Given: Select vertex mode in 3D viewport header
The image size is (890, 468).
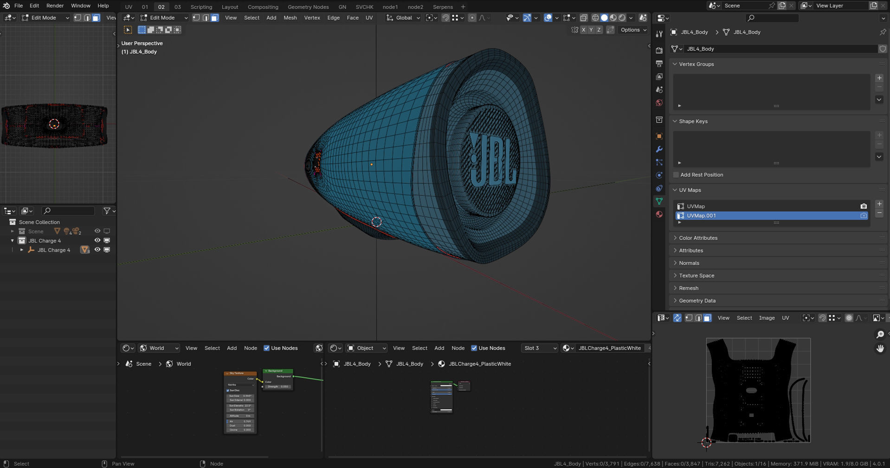Looking at the screenshot, I should (x=196, y=18).
